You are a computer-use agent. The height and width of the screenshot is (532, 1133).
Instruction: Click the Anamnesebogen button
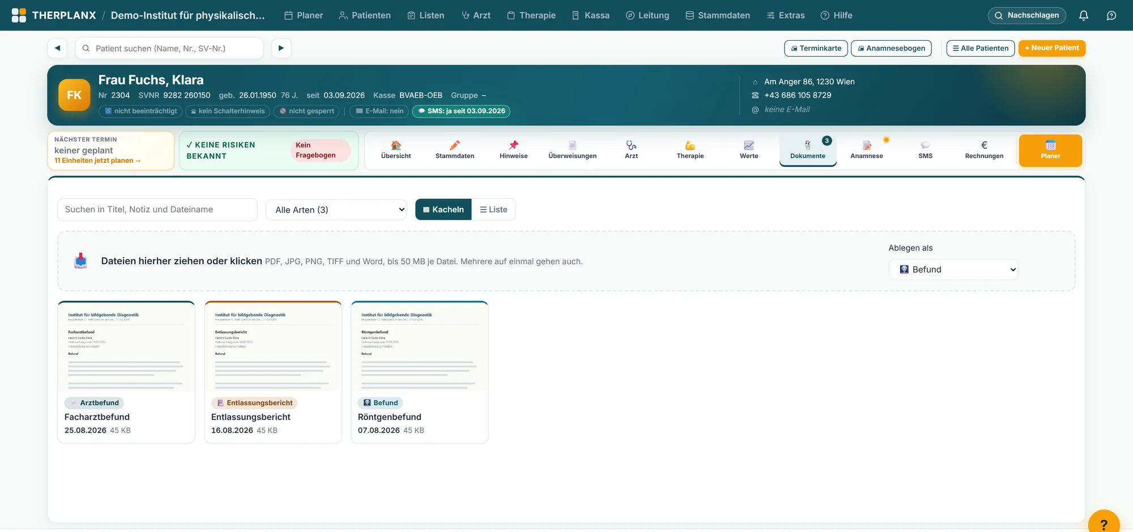[892, 48]
